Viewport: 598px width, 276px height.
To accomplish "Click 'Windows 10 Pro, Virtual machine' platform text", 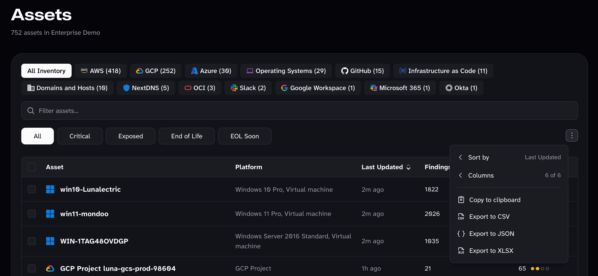I will click(x=284, y=189).
